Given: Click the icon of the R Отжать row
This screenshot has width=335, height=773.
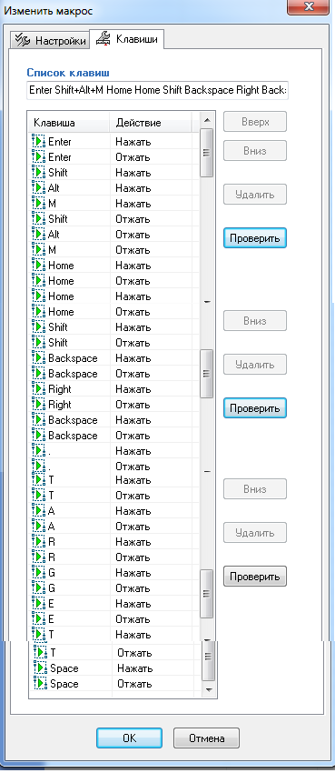Looking at the screenshot, I should tap(38, 557).
